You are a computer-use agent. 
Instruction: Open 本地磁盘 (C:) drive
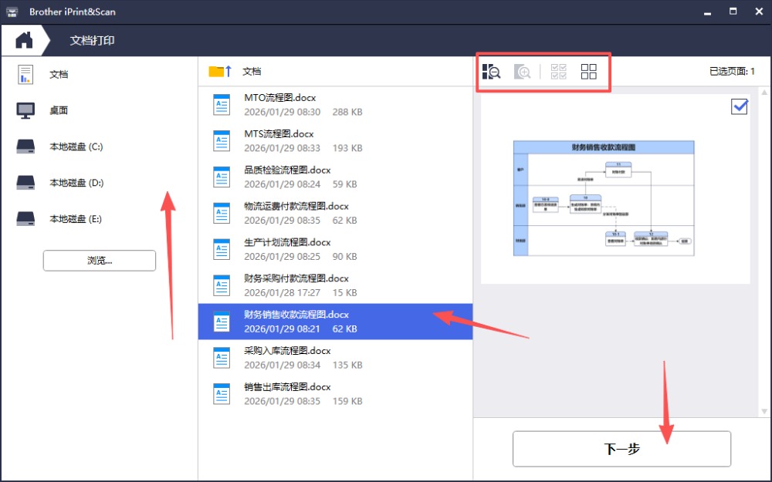click(x=76, y=147)
